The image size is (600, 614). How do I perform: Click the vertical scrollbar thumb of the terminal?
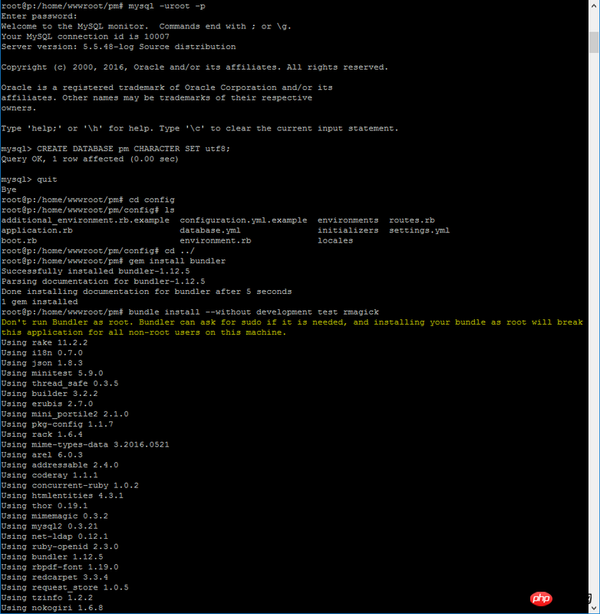click(x=594, y=42)
